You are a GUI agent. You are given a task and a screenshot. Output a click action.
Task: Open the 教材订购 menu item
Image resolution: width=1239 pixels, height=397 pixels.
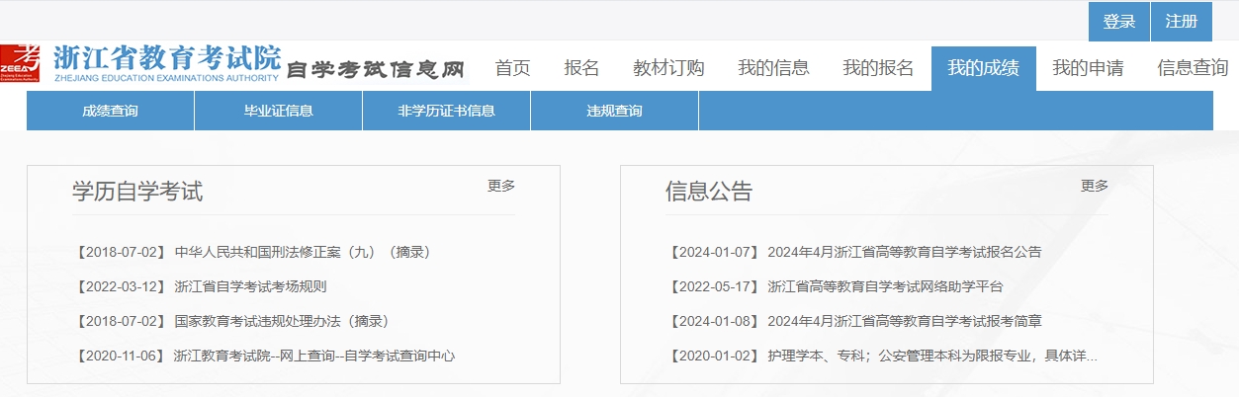click(x=668, y=68)
